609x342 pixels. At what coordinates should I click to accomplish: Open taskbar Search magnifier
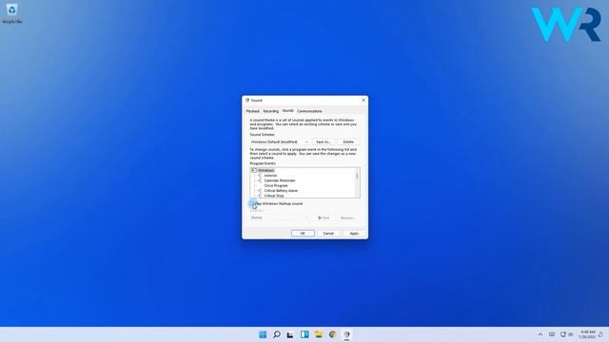click(x=277, y=334)
